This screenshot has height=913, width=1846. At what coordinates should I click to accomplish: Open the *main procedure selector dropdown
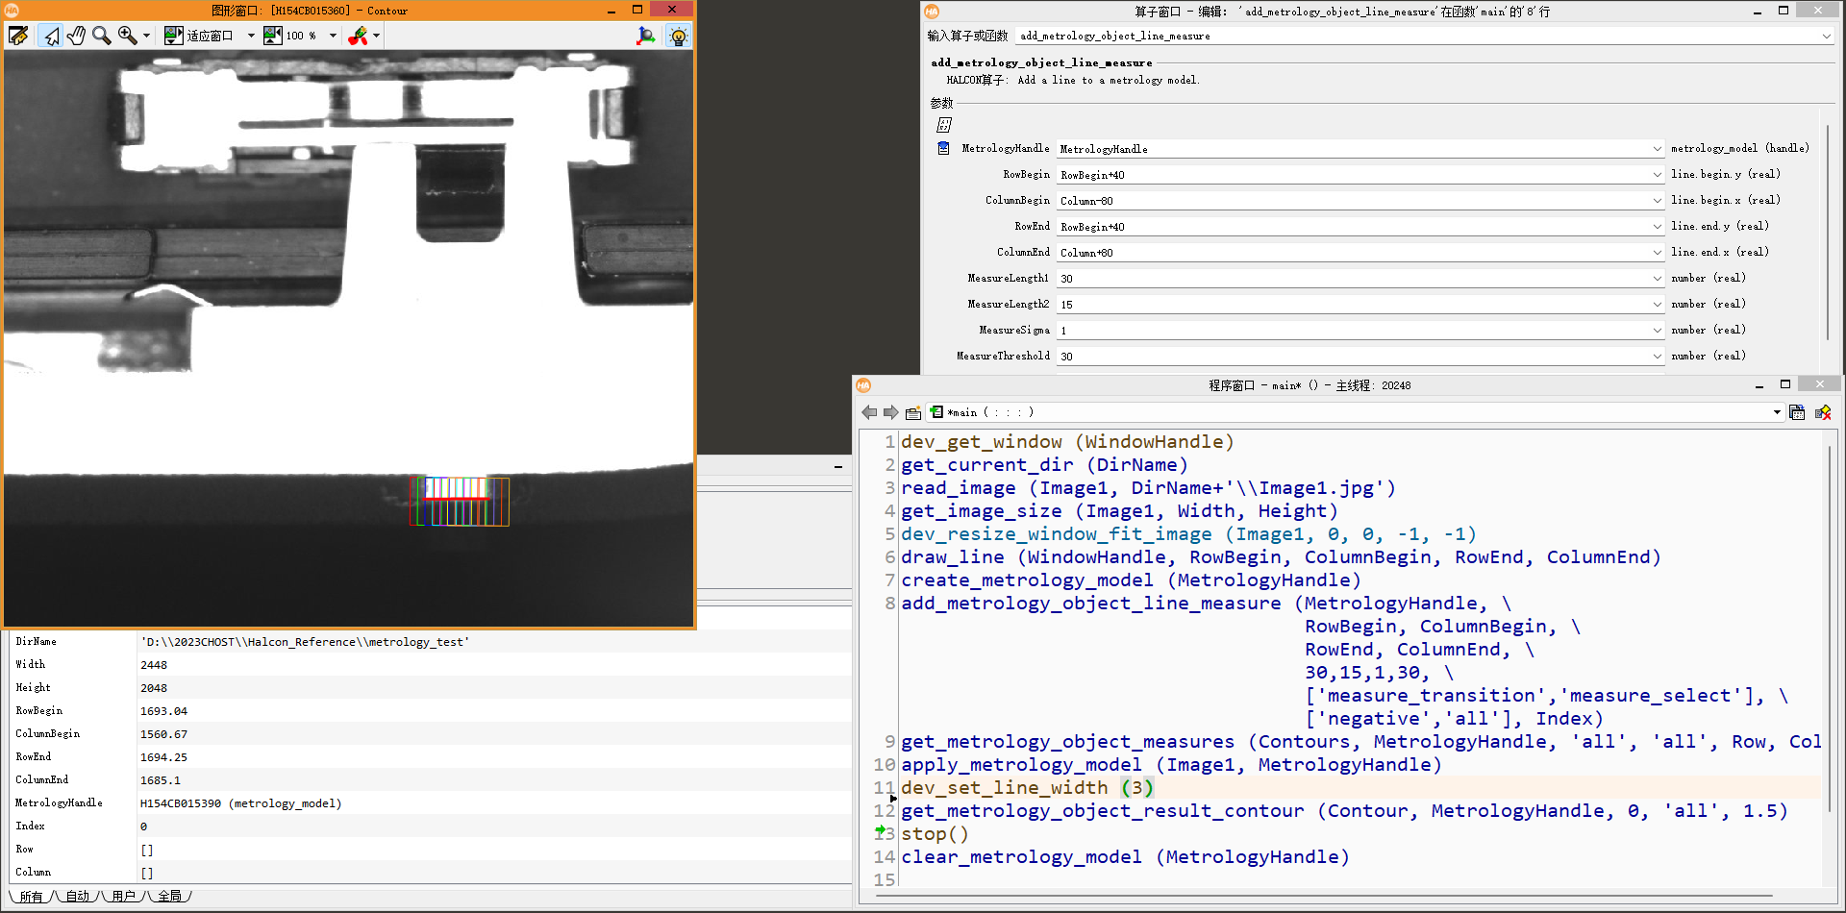1777,412
